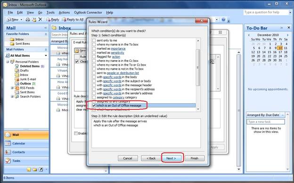The height and width of the screenshot is (183, 294).
Task: Click the Reply toolbar button
Action: 53,19
